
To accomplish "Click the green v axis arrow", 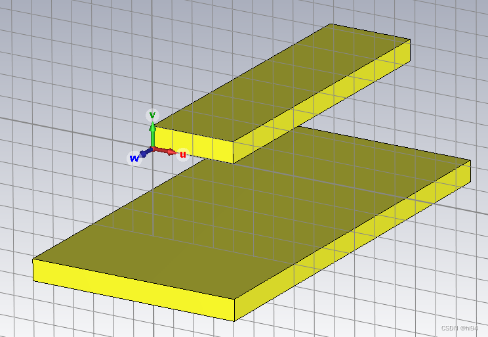I will 152,135.
